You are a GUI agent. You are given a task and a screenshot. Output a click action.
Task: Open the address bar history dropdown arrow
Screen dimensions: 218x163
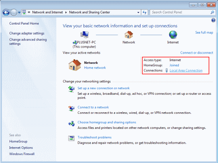coord(138,12)
